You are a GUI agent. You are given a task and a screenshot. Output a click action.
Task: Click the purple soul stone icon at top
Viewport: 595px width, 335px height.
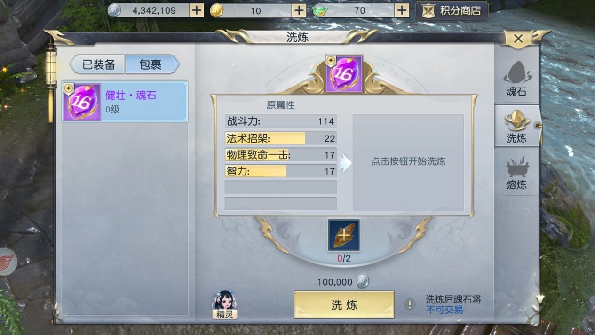(x=344, y=74)
